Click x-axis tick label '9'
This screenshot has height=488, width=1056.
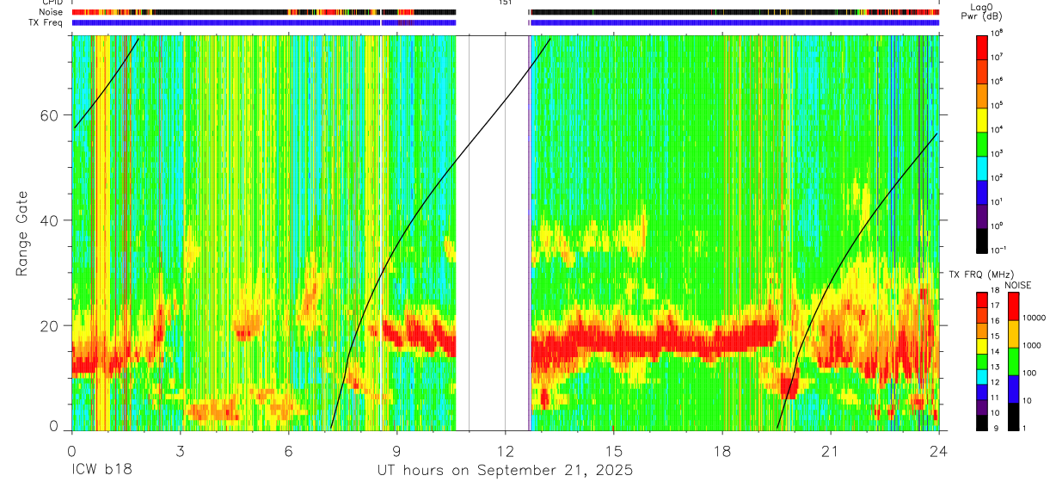[396, 451]
